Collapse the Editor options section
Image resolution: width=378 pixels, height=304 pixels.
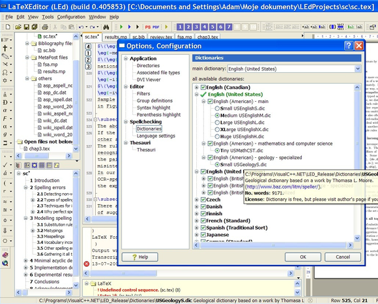point(126,87)
